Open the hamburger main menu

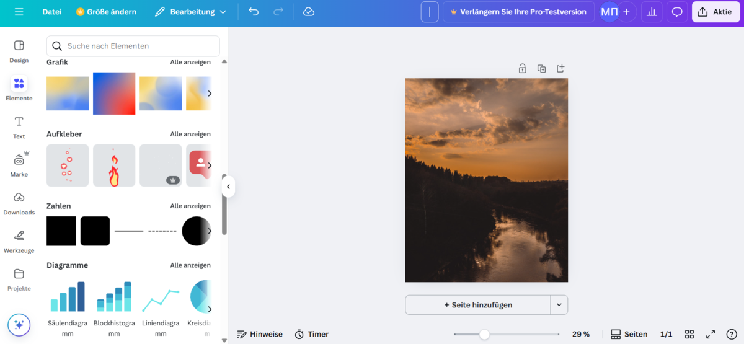click(x=19, y=12)
